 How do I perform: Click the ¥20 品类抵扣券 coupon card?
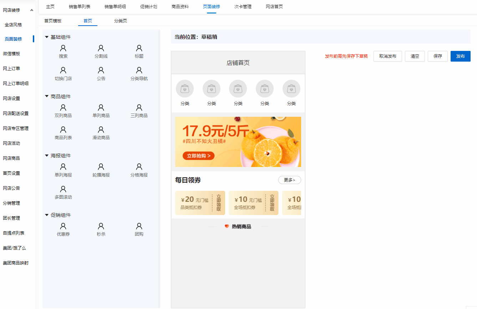point(200,203)
